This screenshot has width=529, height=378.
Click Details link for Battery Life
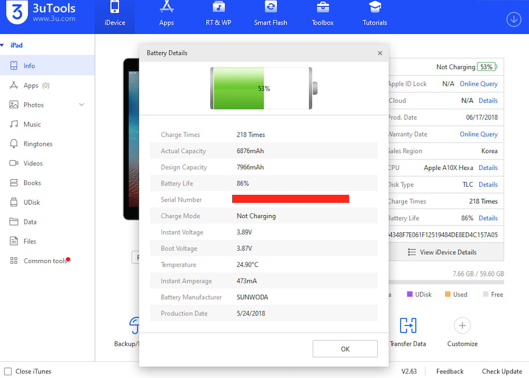tap(488, 218)
